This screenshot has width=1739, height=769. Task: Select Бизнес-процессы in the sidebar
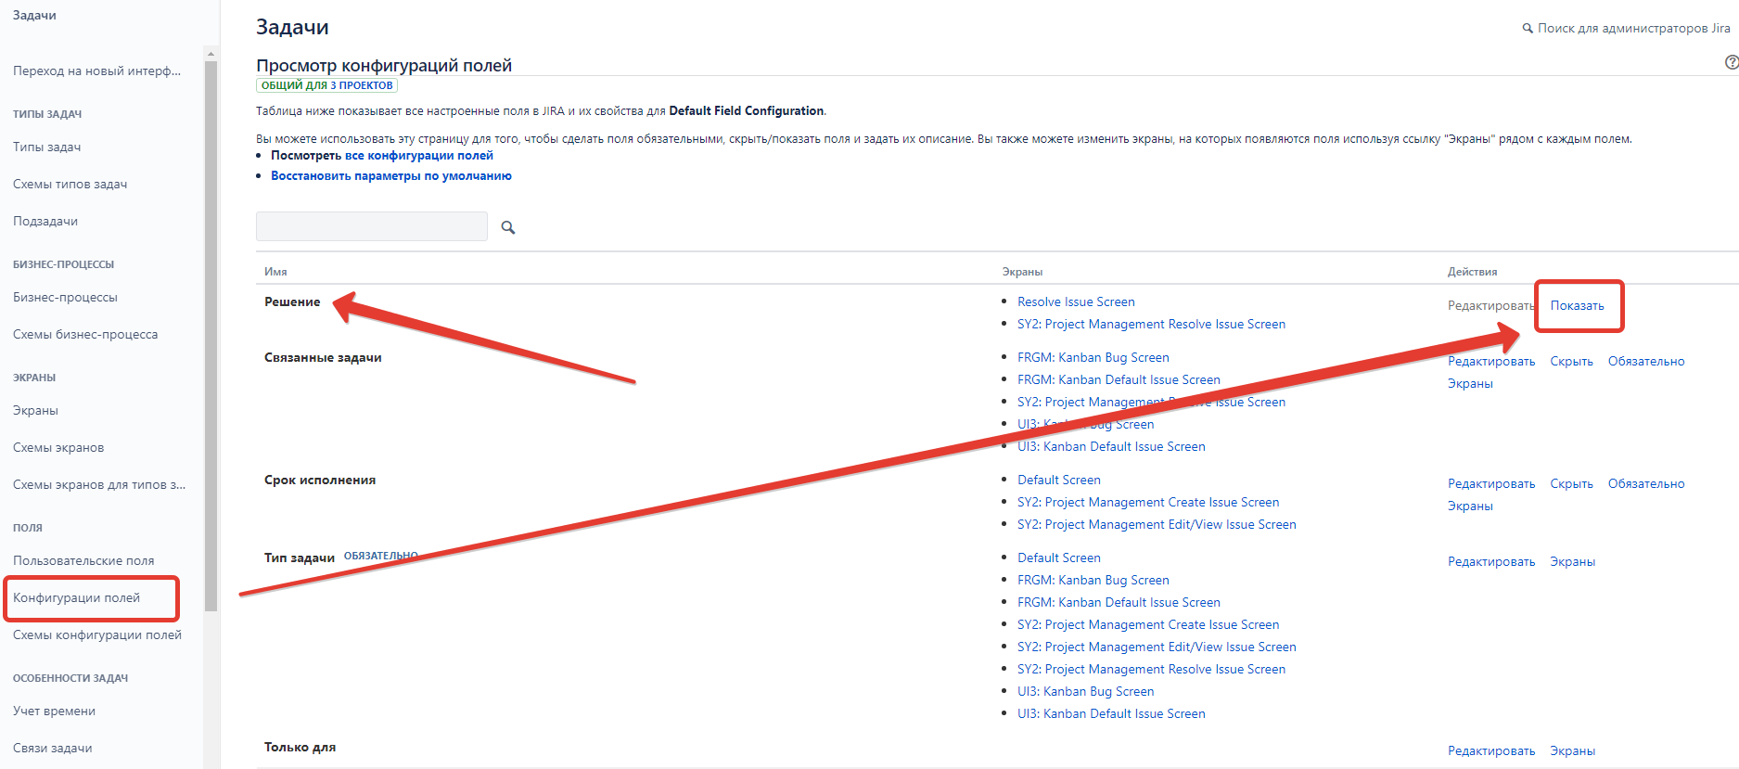point(65,298)
